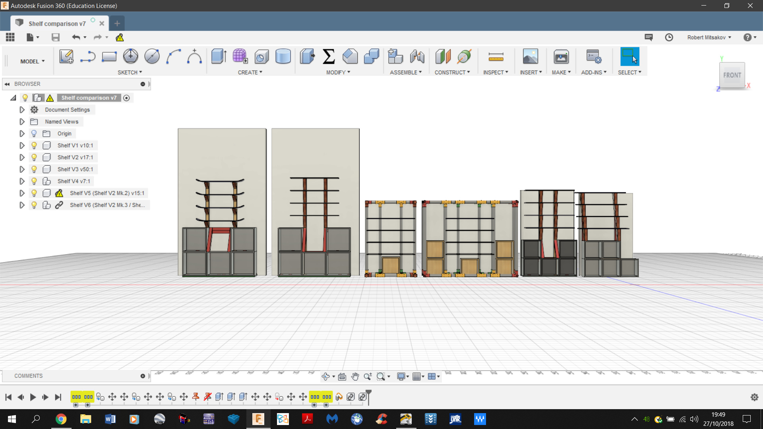This screenshot has width=763, height=429.
Task: Expand Shelf V1 v10:1 node
Action: [22, 146]
